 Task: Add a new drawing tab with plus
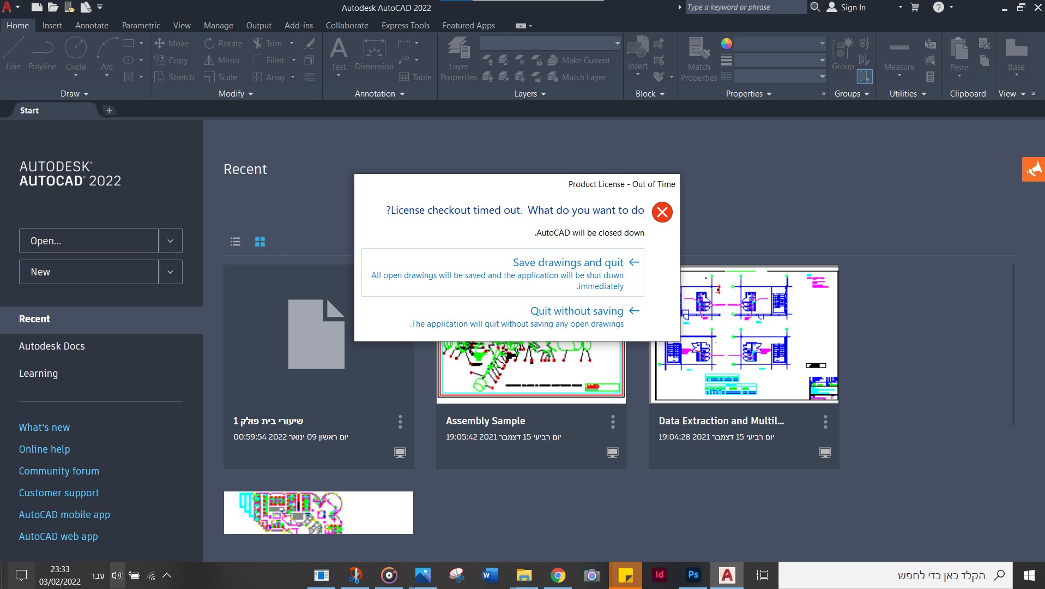tap(109, 110)
